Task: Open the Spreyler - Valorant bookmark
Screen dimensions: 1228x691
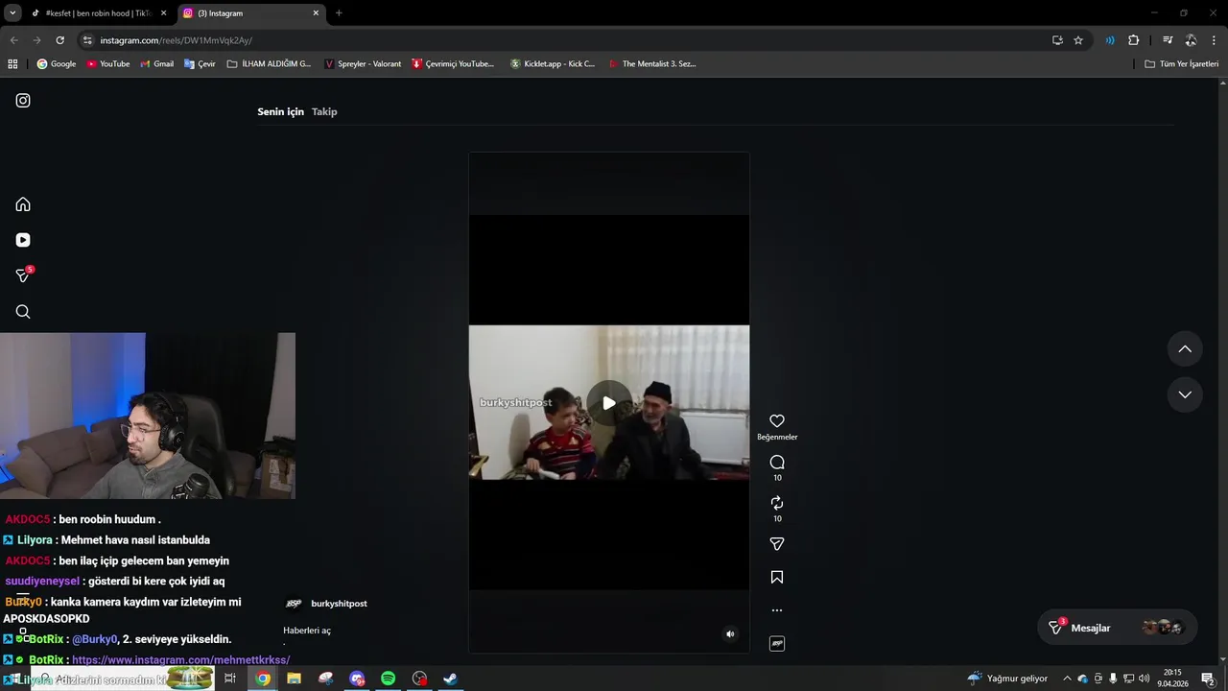Action: pos(363,64)
